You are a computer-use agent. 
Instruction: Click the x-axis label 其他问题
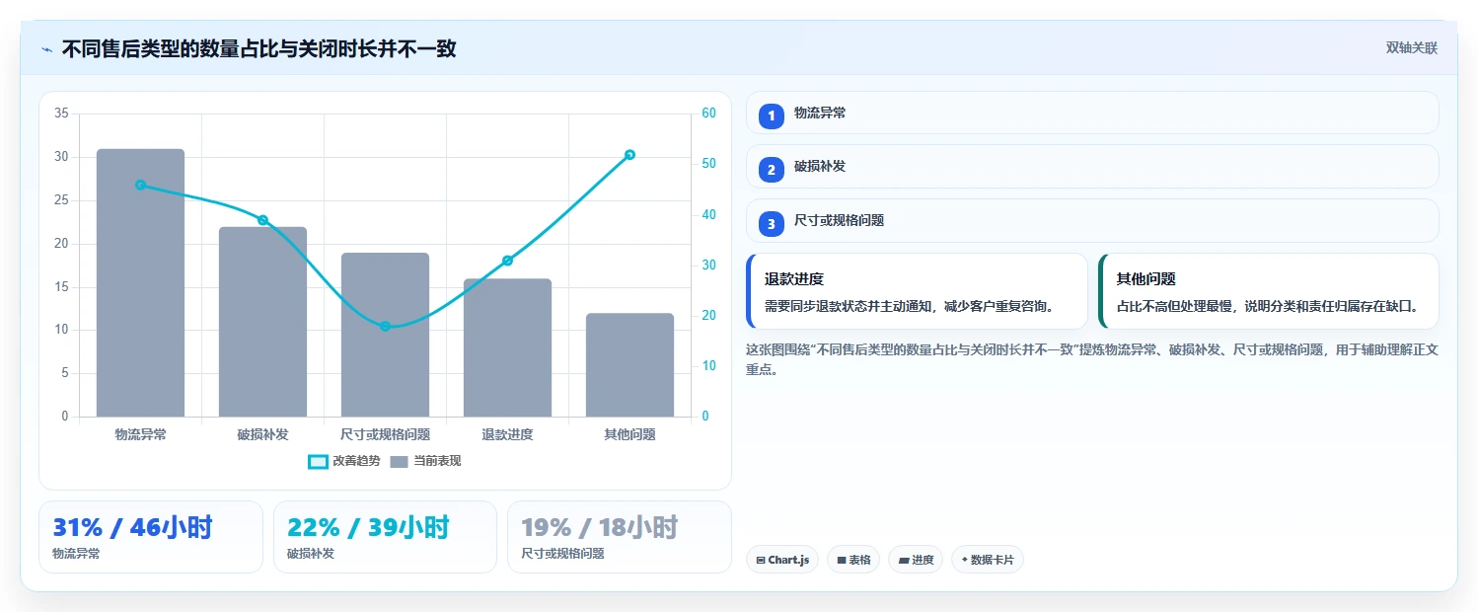(x=629, y=434)
